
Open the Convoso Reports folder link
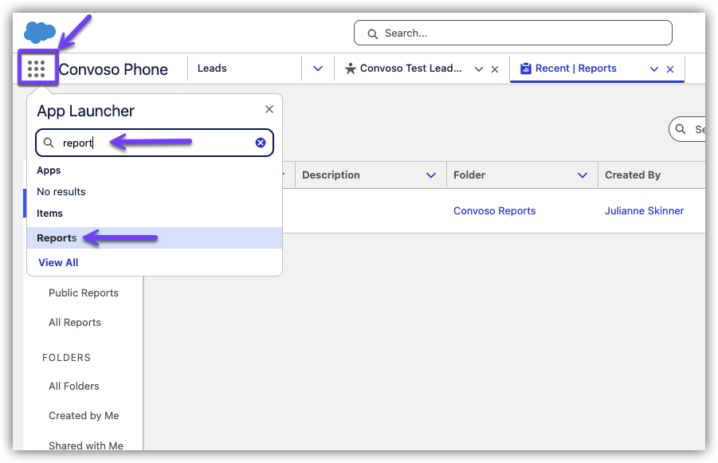494,211
